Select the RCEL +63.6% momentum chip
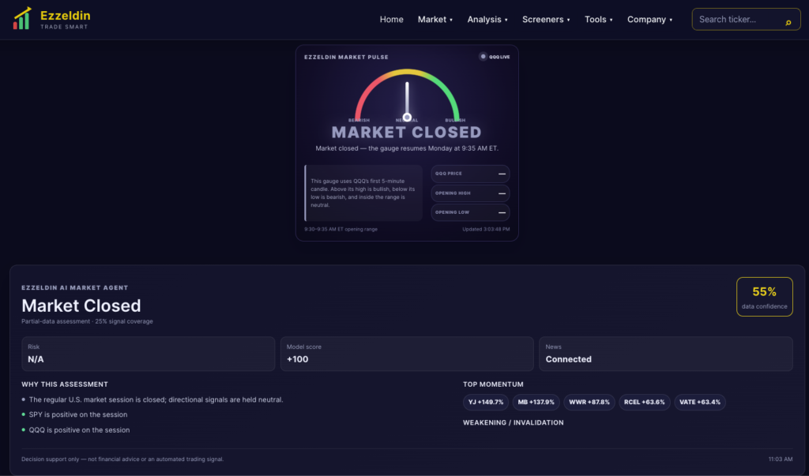Image resolution: width=809 pixels, height=476 pixels. (x=645, y=403)
